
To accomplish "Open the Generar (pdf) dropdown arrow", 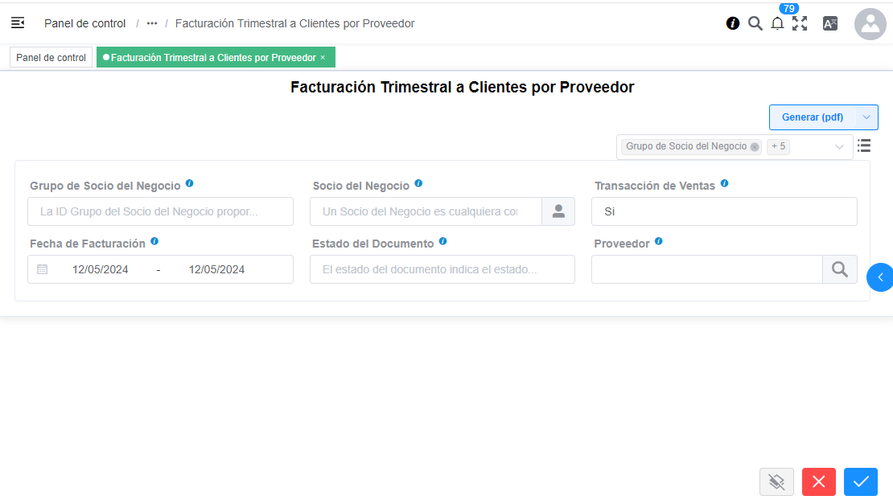I will tap(866, 117).
